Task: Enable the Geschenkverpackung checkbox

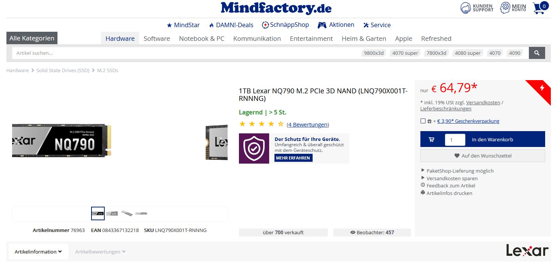Action: (423, 121)
